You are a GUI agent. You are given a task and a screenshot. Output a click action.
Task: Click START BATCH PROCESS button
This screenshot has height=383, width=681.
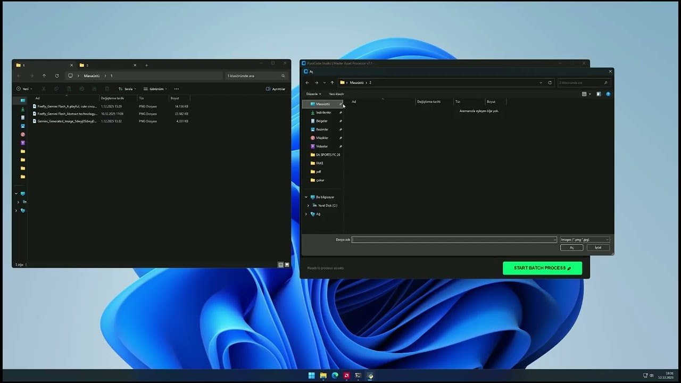pyautogui.click(x=542, y=268)
